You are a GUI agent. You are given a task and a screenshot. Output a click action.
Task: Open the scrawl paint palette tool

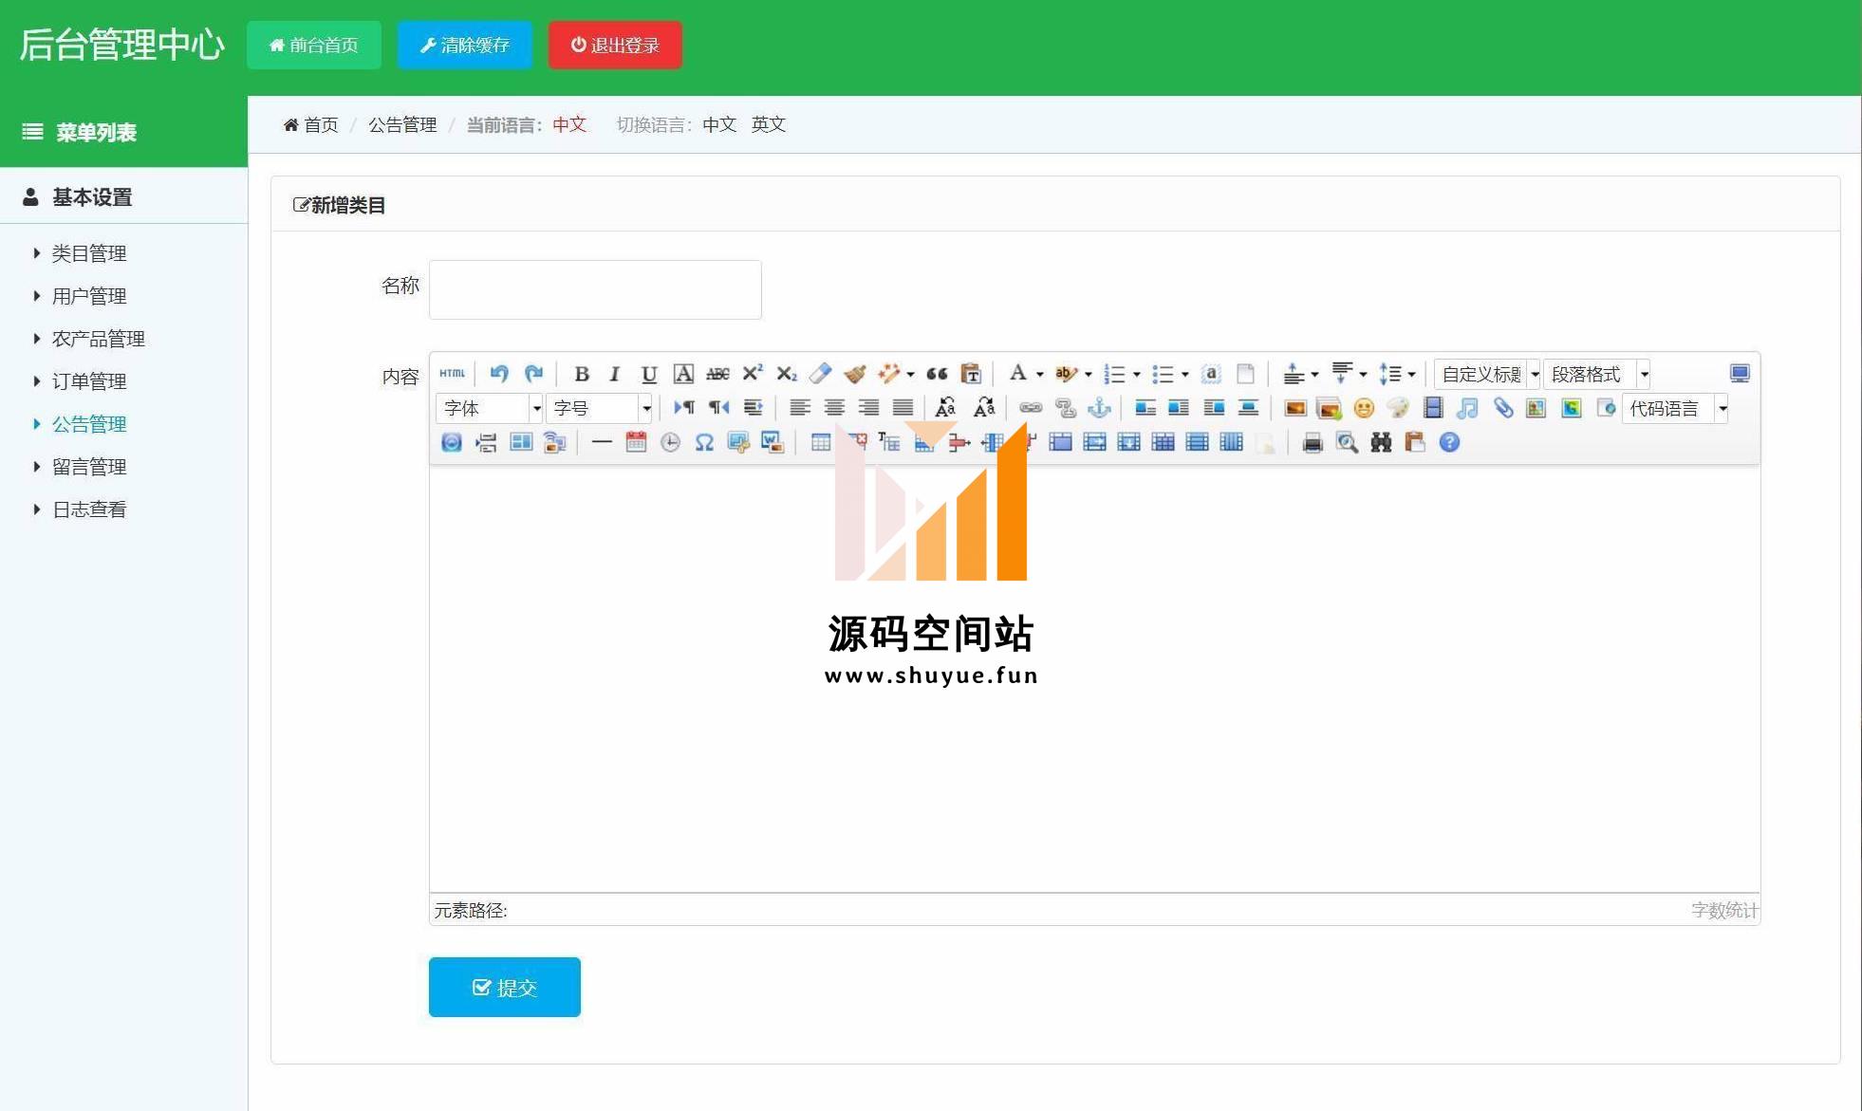(x=1398, y=408)
